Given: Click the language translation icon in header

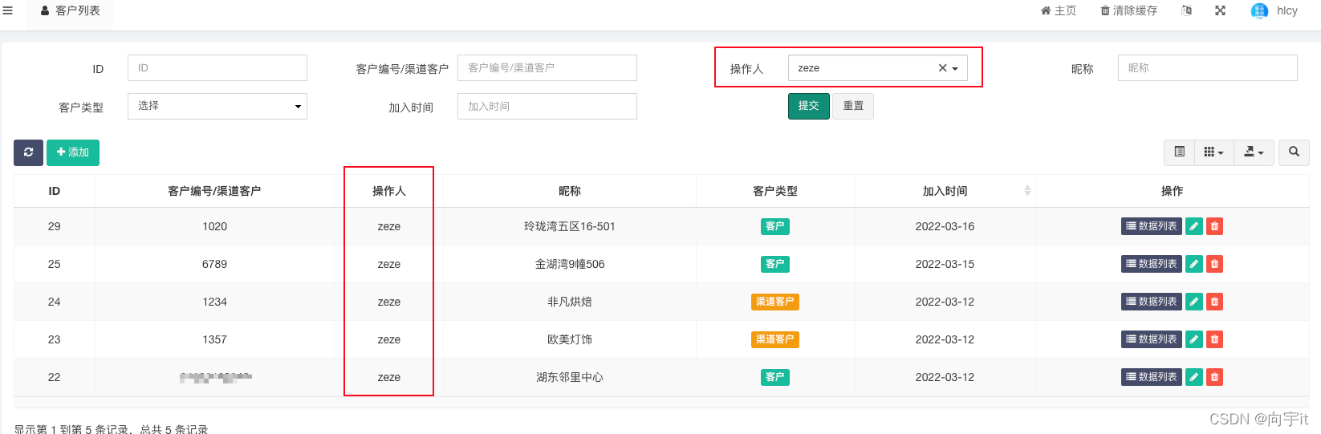Looking at the screenshot, I should coord(1187,10).
